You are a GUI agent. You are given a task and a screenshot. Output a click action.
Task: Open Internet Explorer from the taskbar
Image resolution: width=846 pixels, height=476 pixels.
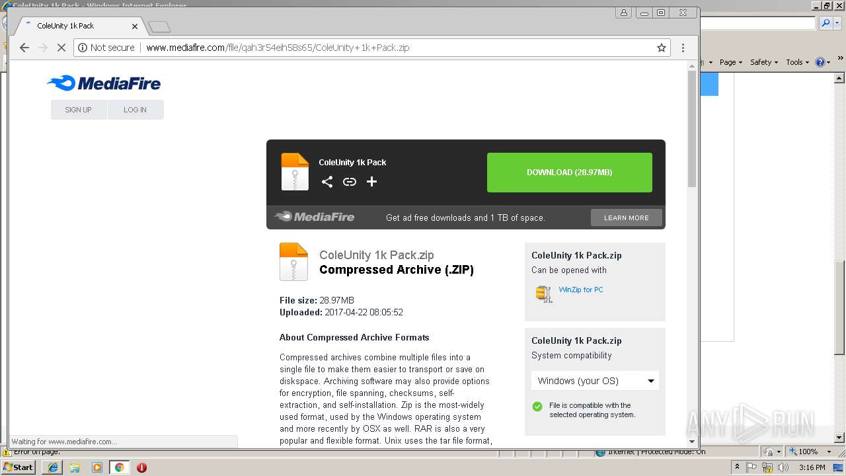point(53,467)
